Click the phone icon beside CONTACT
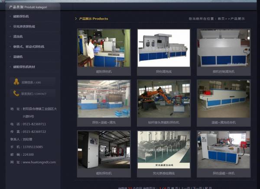This screenshot has width=260, height=189. tap(16, 93)
